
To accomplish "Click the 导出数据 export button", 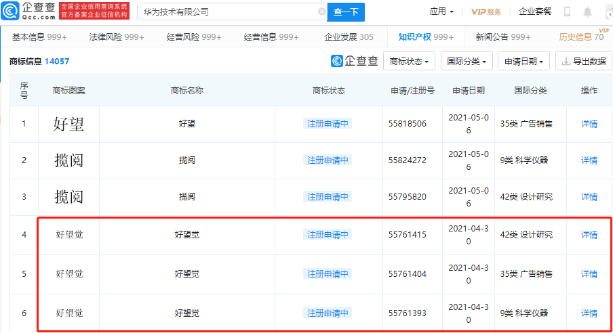I will coord(583,62).
